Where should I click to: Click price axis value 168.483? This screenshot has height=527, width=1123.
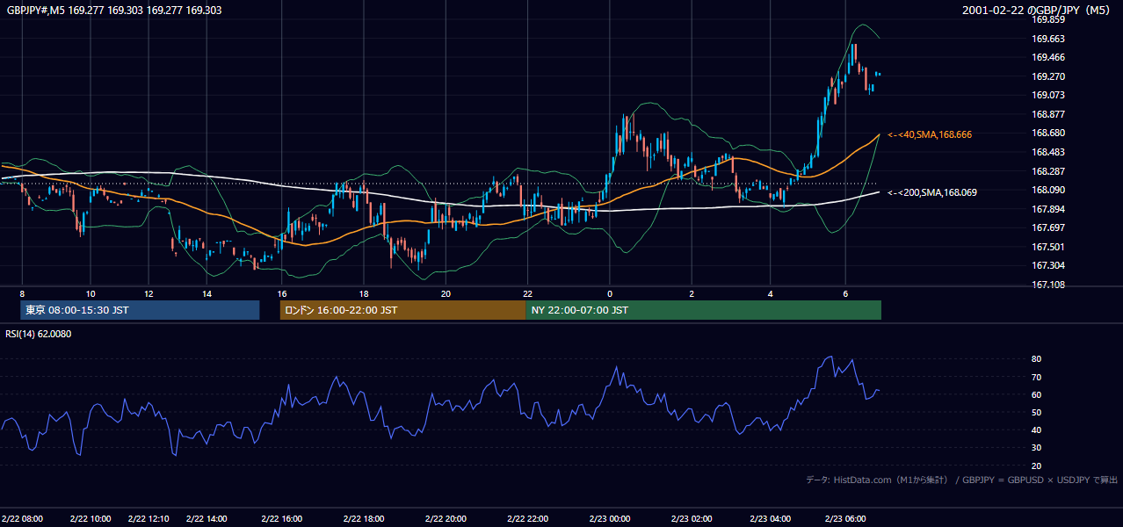pos(1048,152)
